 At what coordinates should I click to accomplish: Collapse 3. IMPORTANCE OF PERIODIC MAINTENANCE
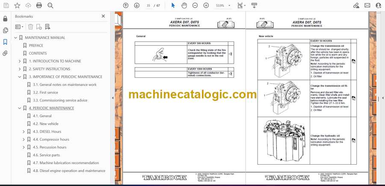20,77
